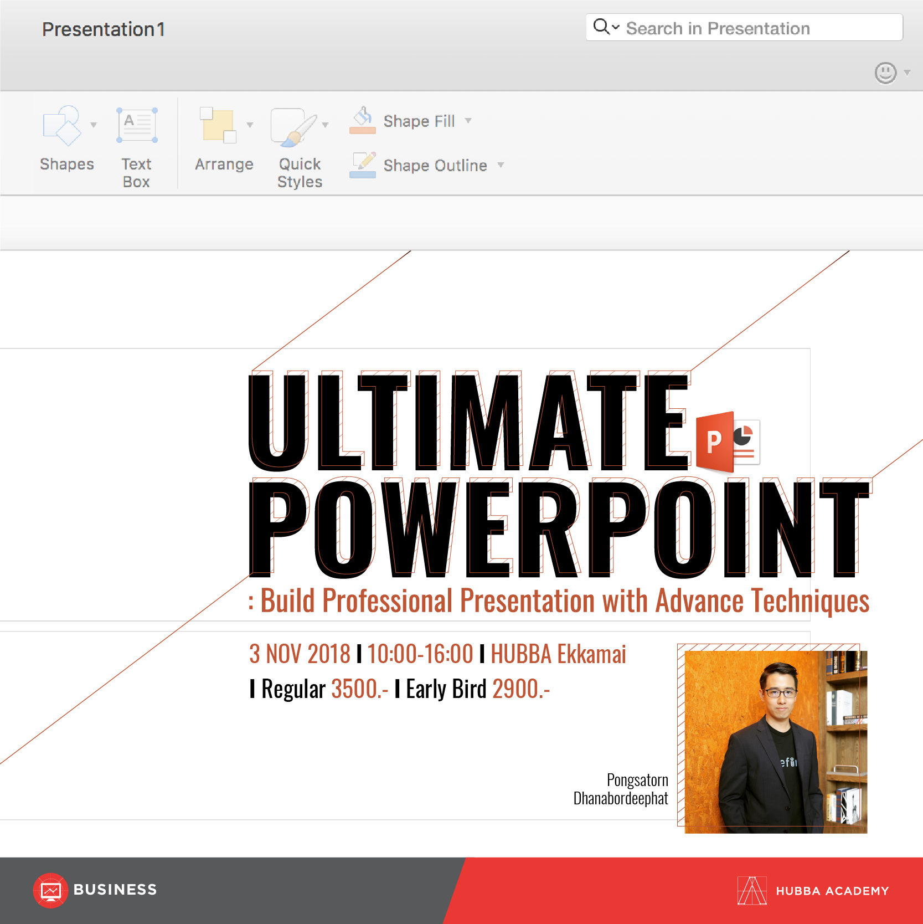Click the PowerPoint logo icon on slide
The height and width of the screenshot is (924, 923).
click(x=728, y=442)
